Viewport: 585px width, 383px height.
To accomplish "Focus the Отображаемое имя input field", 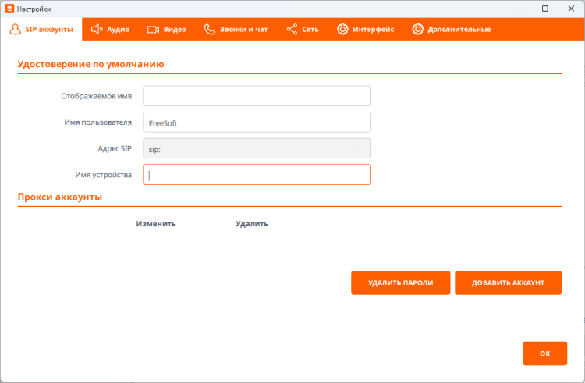I will (257, 96).
